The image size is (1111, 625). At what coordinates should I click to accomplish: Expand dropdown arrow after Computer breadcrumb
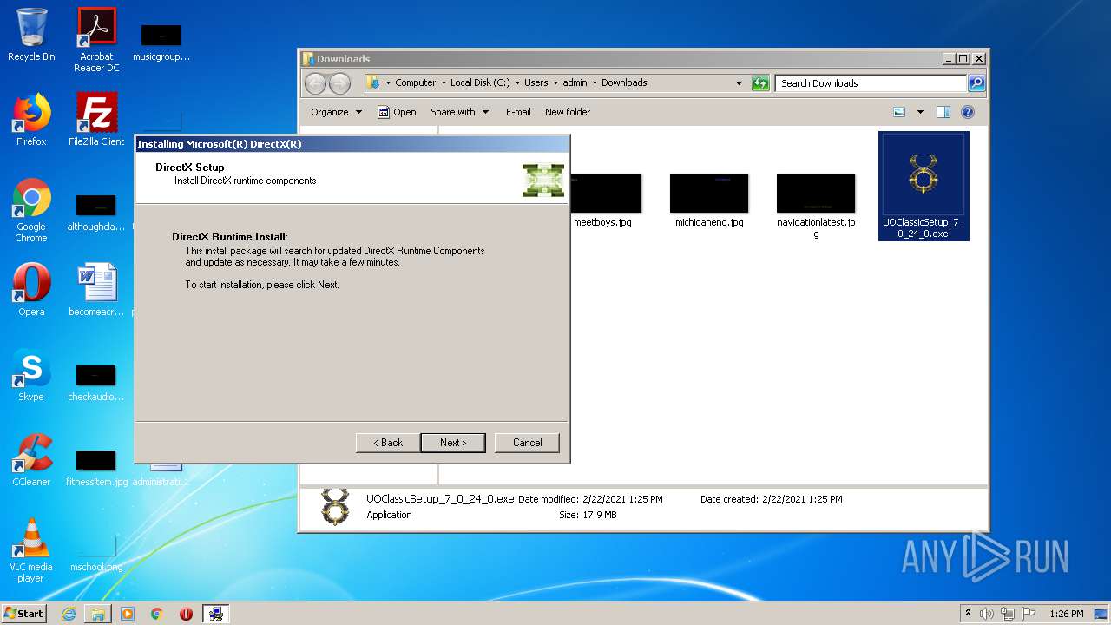pyautogui.click(x=444, y=83)
